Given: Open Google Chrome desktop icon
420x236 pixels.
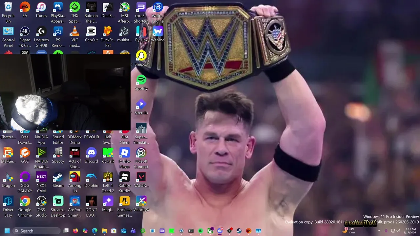Looking at the screenshot, I should coord(25,206).
